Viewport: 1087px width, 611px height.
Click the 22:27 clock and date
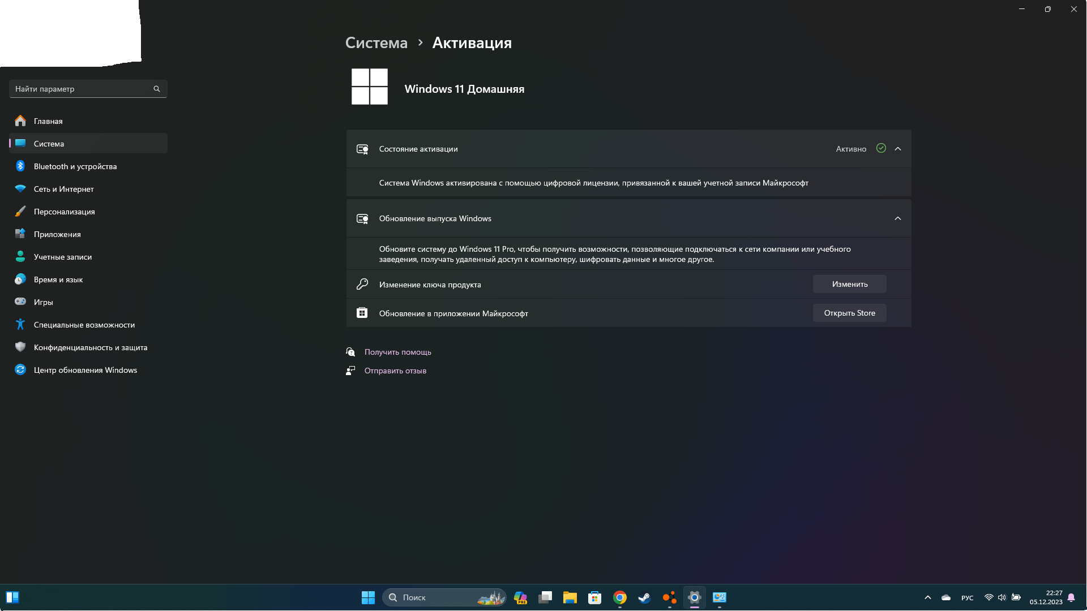pyautogui.click(x=1046, y=597)
